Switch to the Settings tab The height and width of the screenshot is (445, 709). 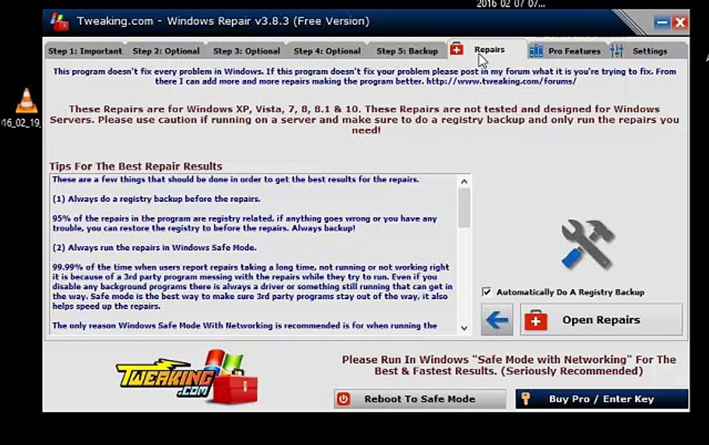[x=650, y=51]
